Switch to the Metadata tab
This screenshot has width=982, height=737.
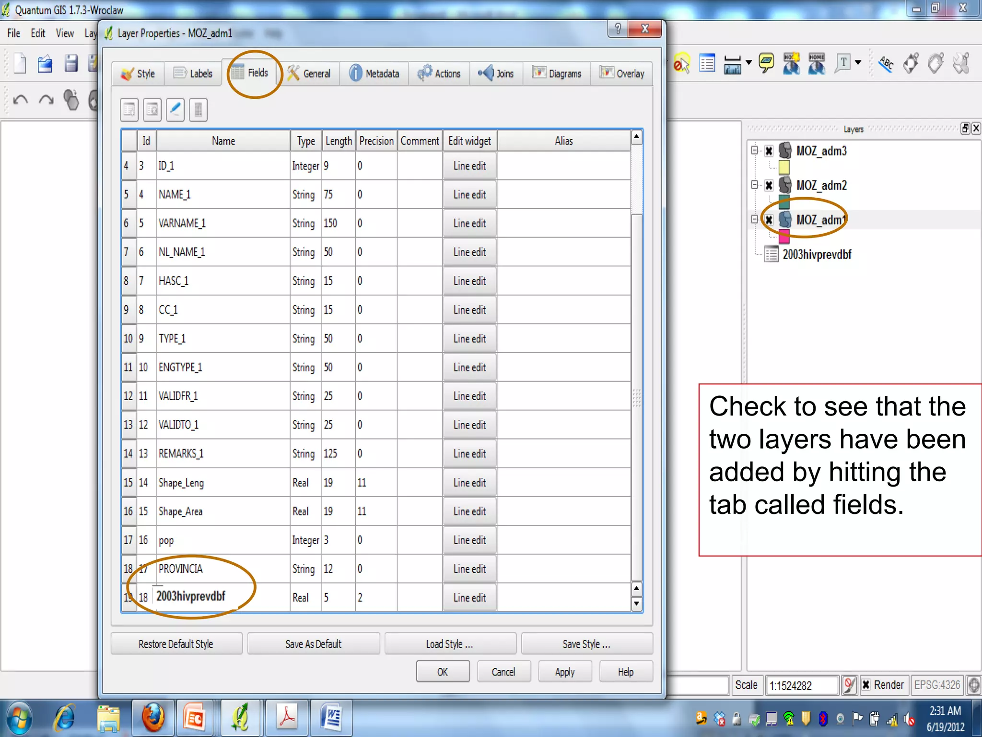pos(374,74)
